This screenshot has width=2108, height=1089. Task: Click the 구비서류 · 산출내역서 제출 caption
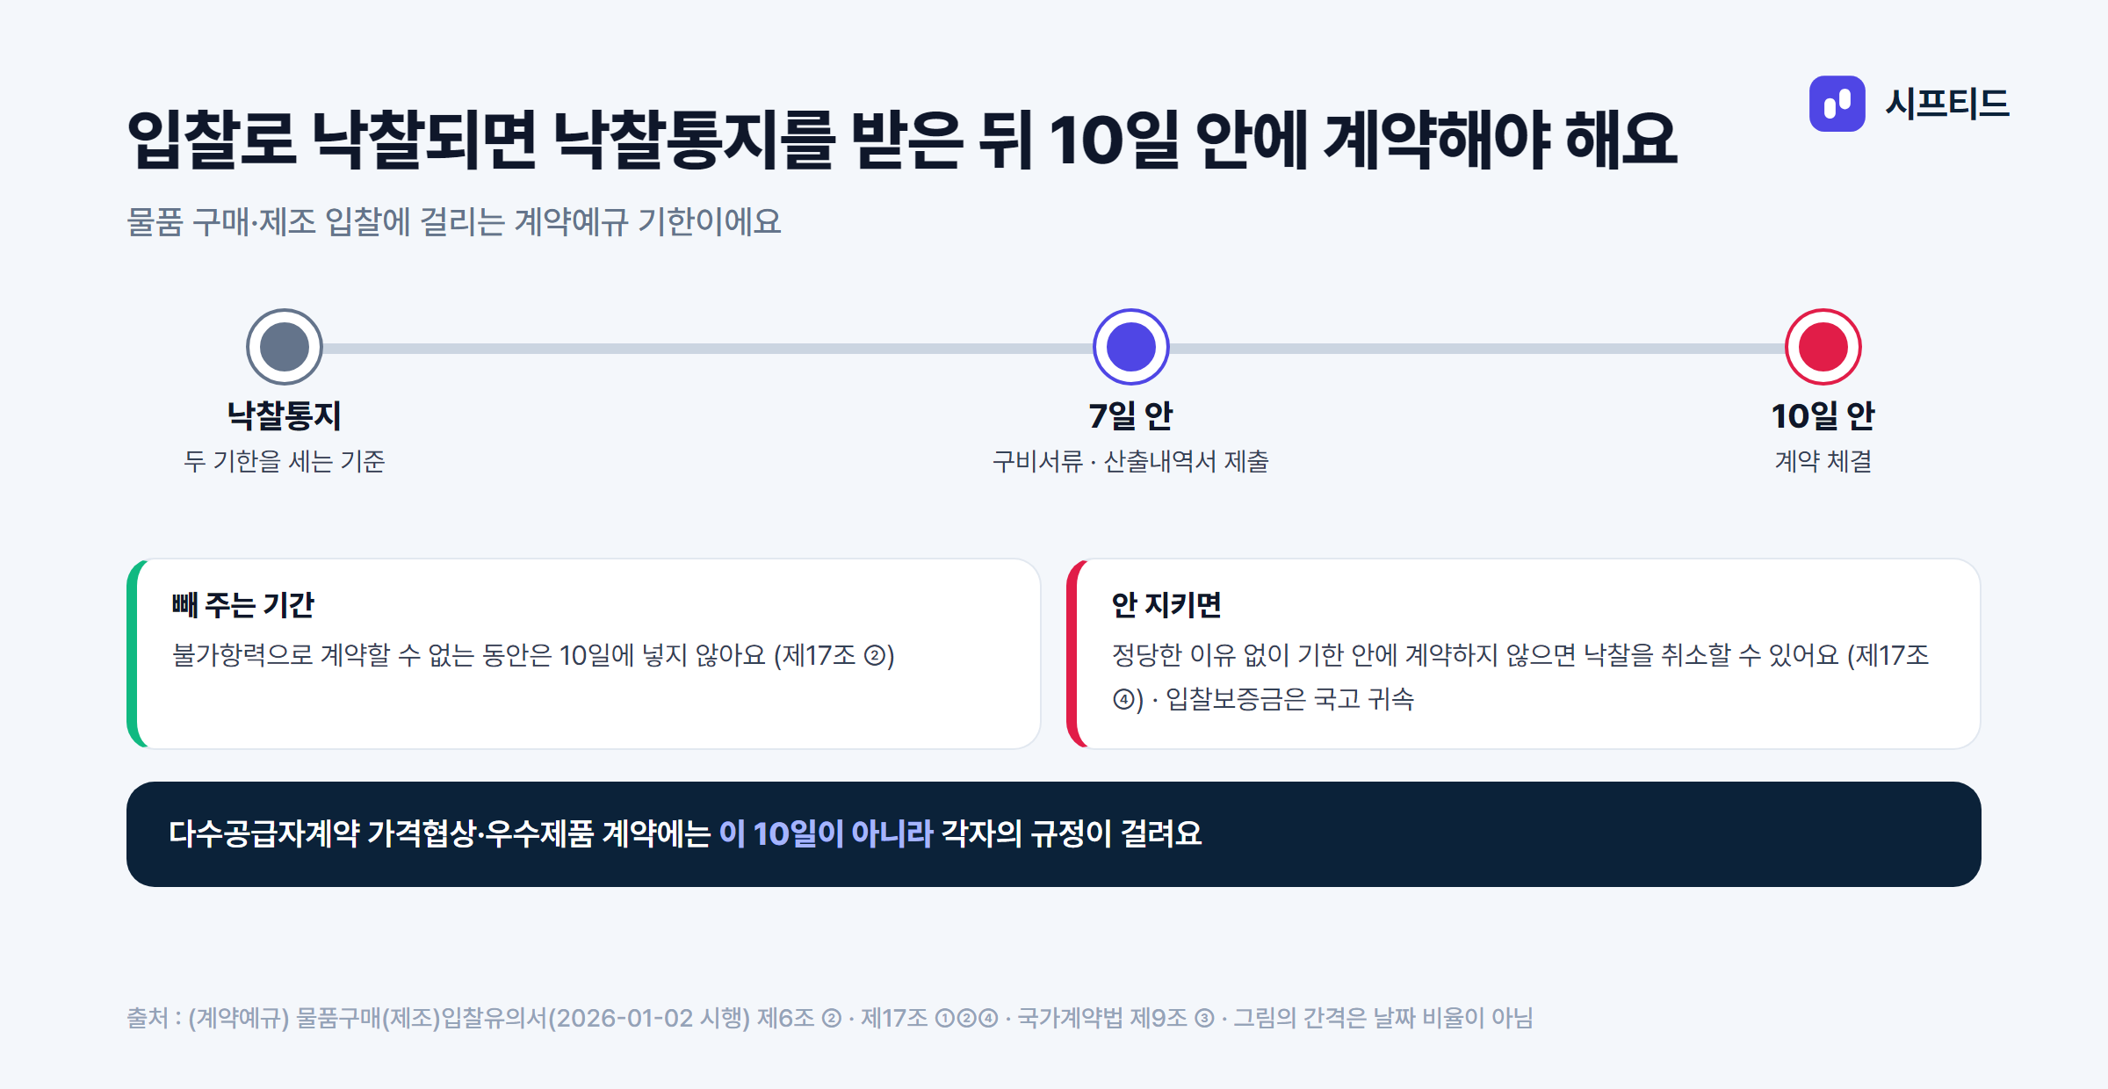coord(1131,461)
